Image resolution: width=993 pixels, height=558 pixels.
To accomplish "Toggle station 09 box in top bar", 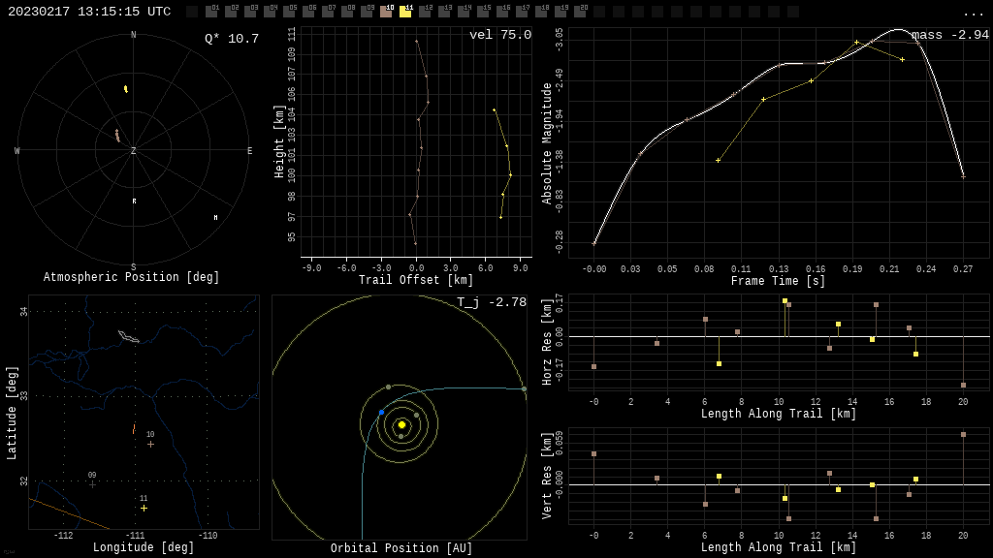I will 366,12.
